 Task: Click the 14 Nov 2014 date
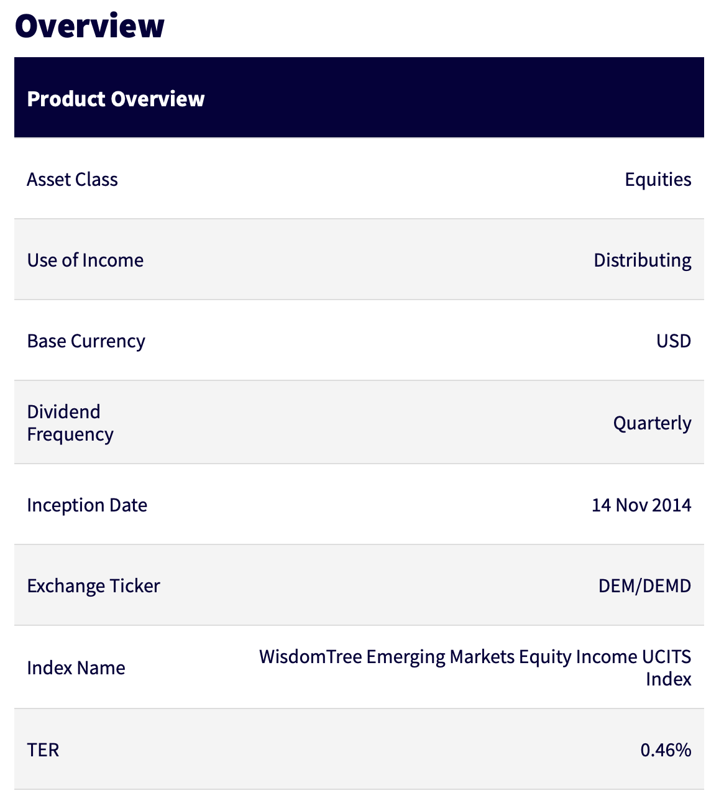(x=641, y=505)
